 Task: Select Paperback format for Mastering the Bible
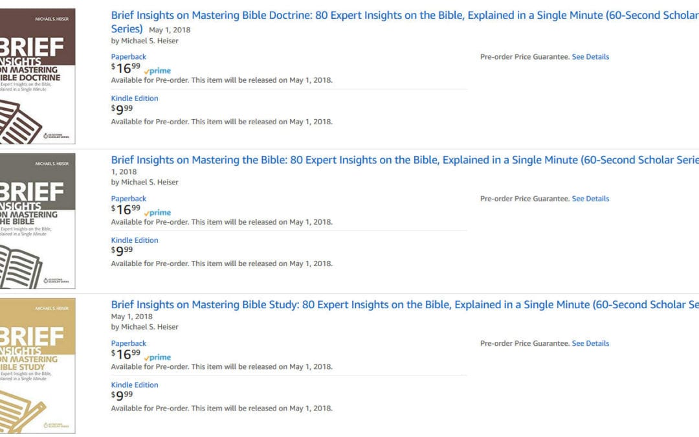(129, 199)
